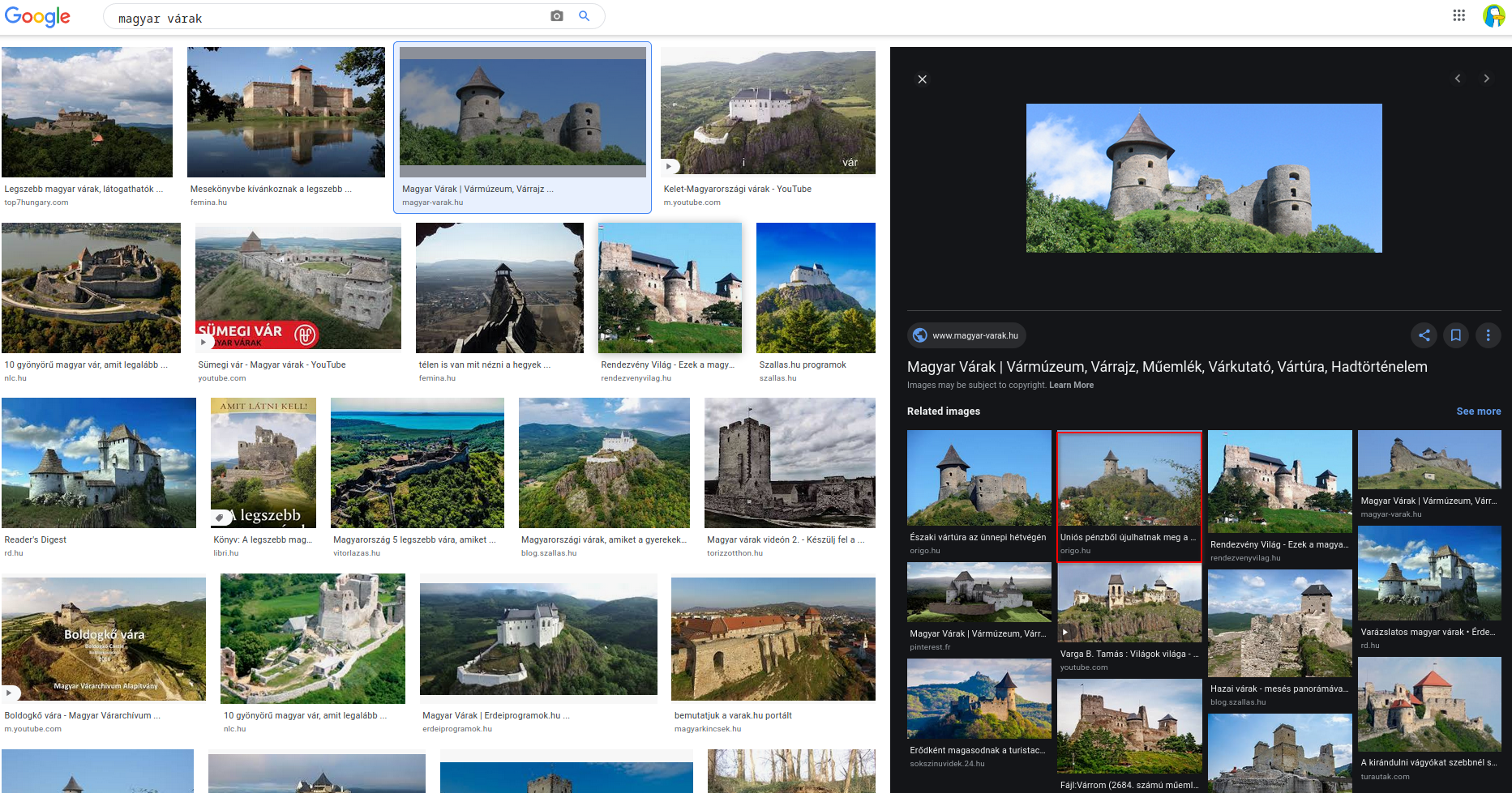Click the search field containing magyar várak
Viewport: 1512px width, 793px height.
pos(324,18)
